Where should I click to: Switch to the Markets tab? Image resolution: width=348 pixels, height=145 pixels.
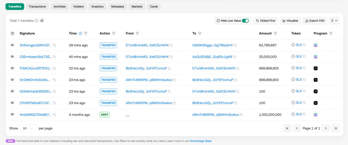[137, 7]
